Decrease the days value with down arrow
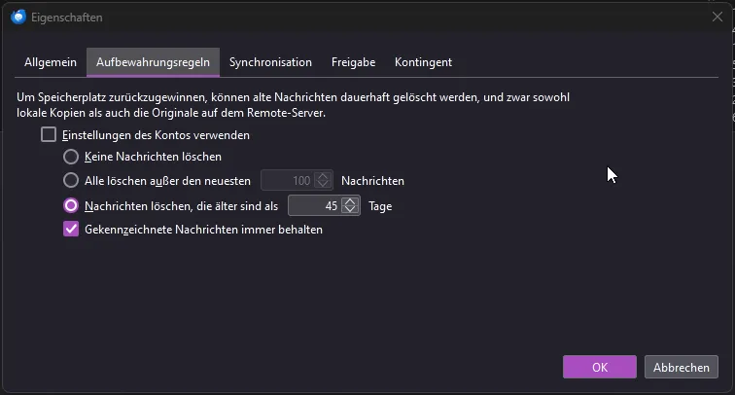The height and width of the screenshot is (395, 735). pyautogui.click(x=350, y=209)
